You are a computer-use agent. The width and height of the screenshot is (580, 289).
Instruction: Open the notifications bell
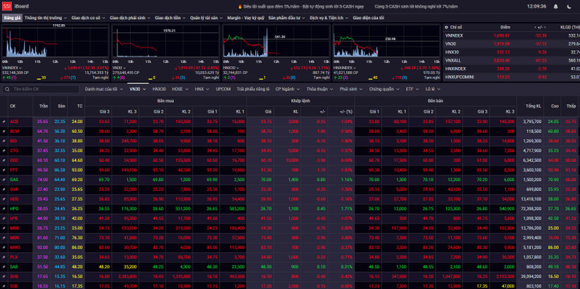tap(557, 6)
